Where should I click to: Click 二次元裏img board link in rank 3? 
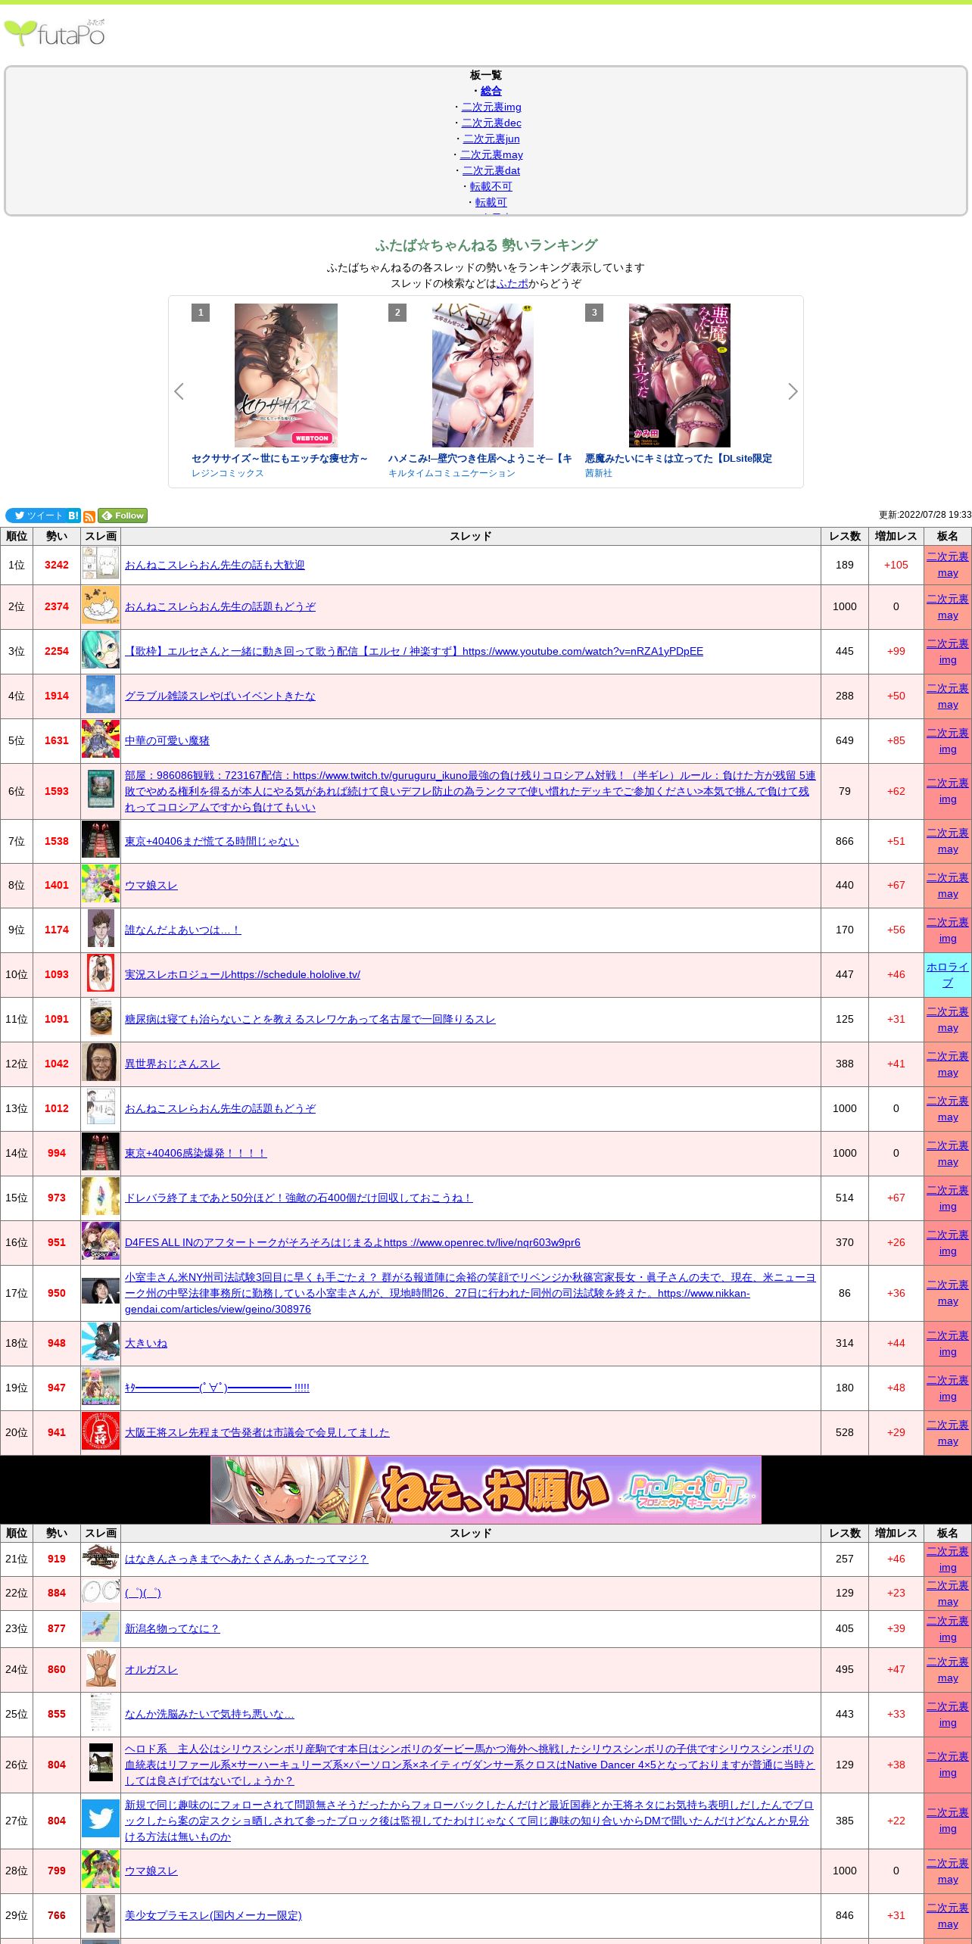pyautogui.click(x=948, y=651)
